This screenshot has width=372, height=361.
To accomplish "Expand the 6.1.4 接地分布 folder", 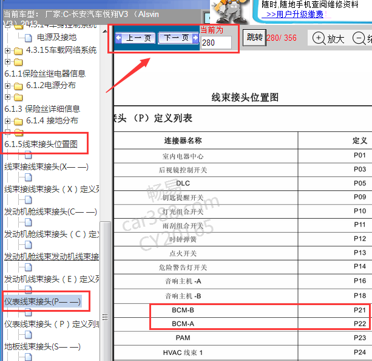I will (7, 121).
